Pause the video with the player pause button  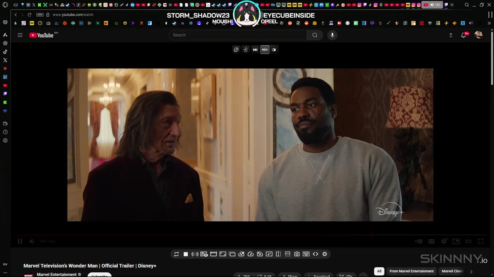pos(20,241)
